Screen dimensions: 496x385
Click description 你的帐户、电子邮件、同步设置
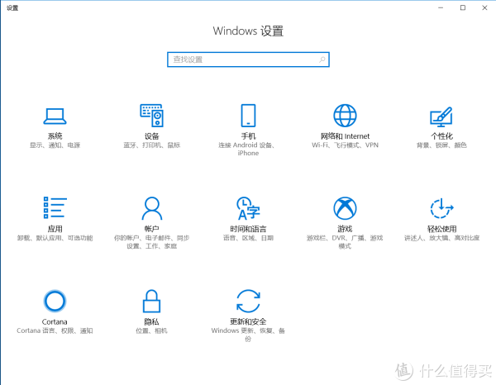point(152,242)
